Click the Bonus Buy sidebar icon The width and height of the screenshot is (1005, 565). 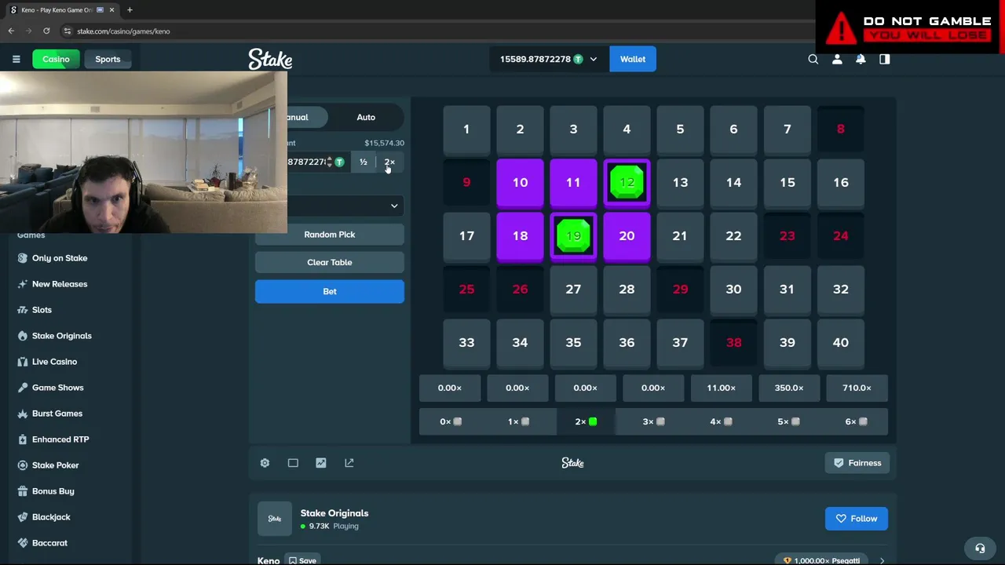pyautogui.click(x=22, y=491)
